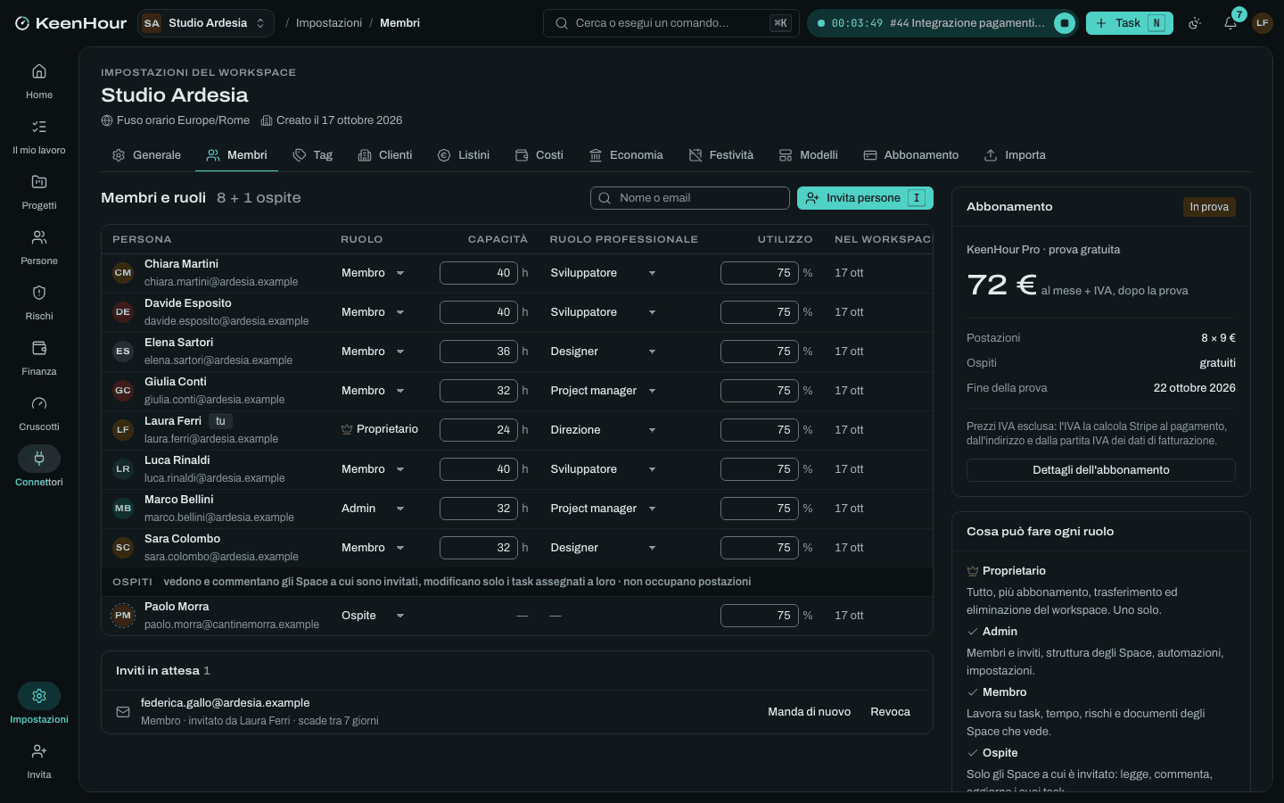Toggle the theme icon in top bar

pyautogui.click(x=1195, y=23)
